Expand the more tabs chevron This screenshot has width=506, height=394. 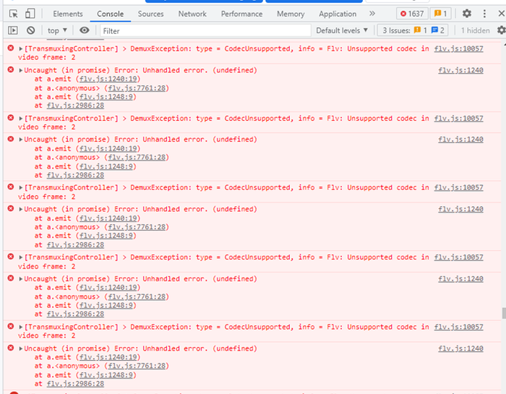(x=372, y=14)
